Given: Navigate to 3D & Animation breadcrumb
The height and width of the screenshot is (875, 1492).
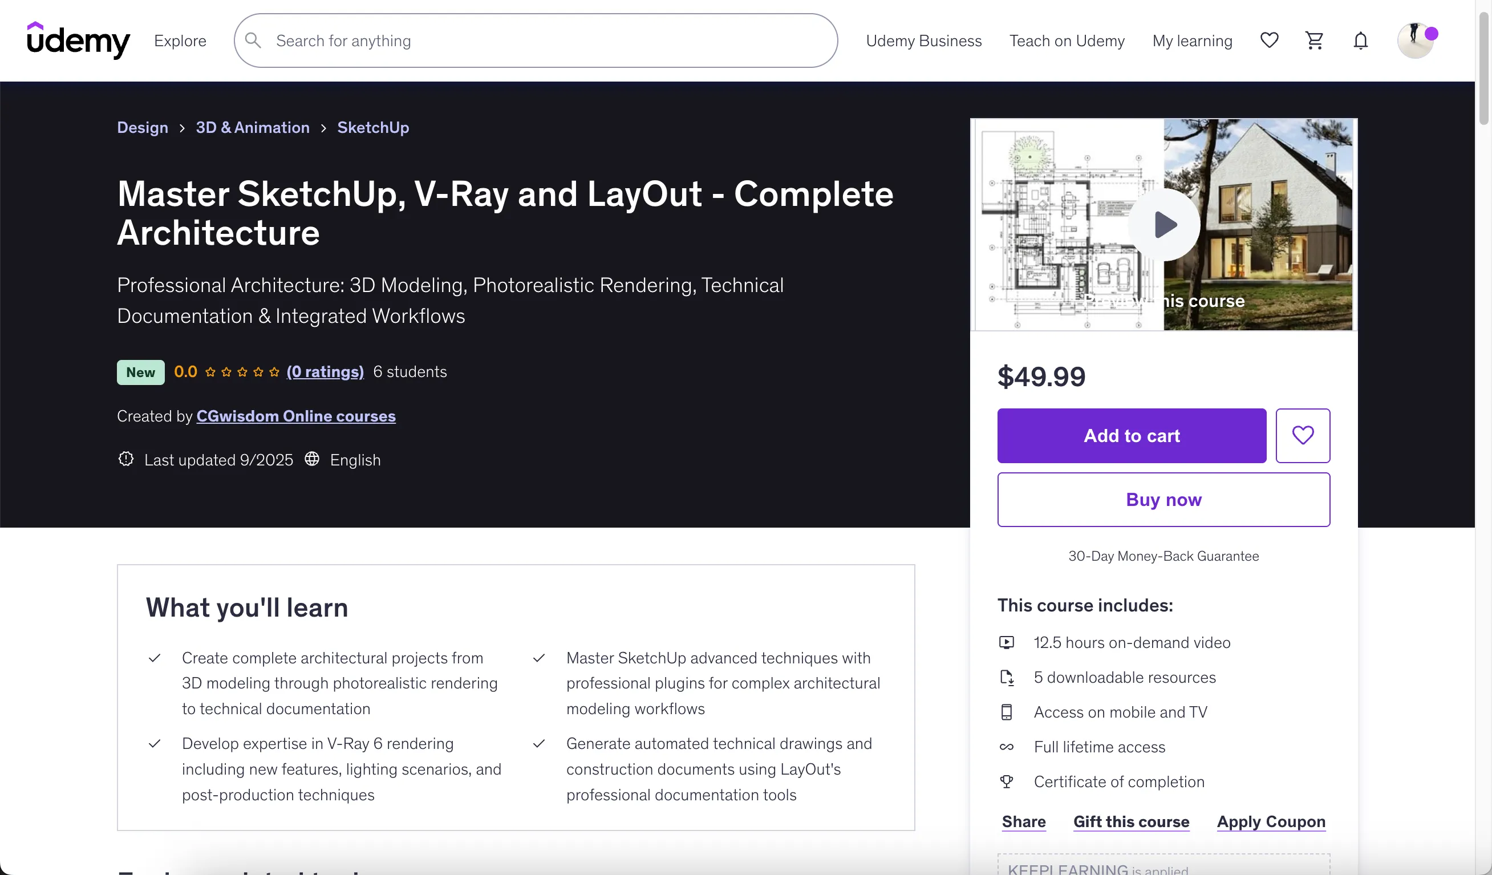Looking at the screenshot, I should pos(252,127).
